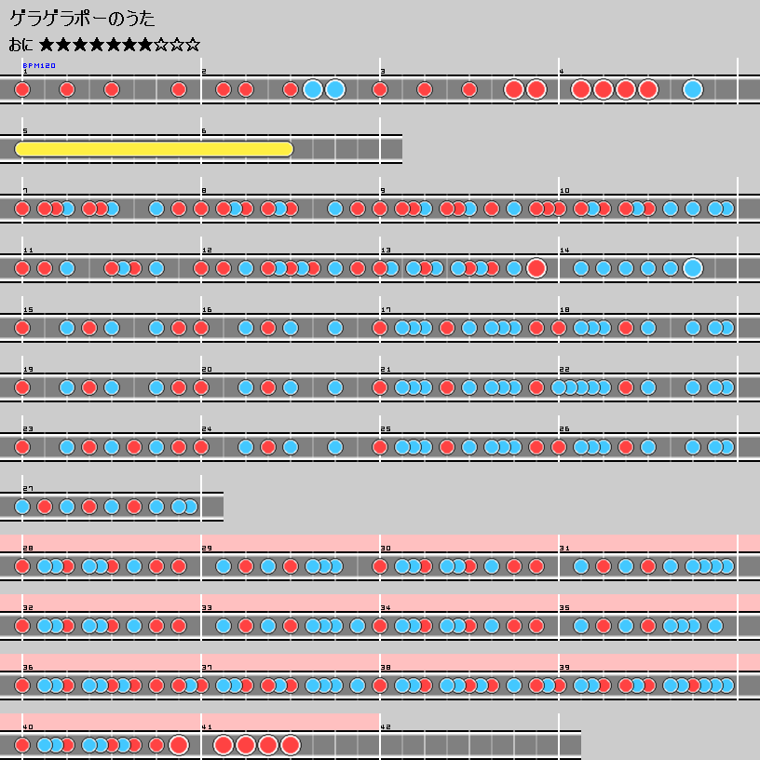Click the measure 42 number marker
The image size is (760, 760).
coord(386,727)
